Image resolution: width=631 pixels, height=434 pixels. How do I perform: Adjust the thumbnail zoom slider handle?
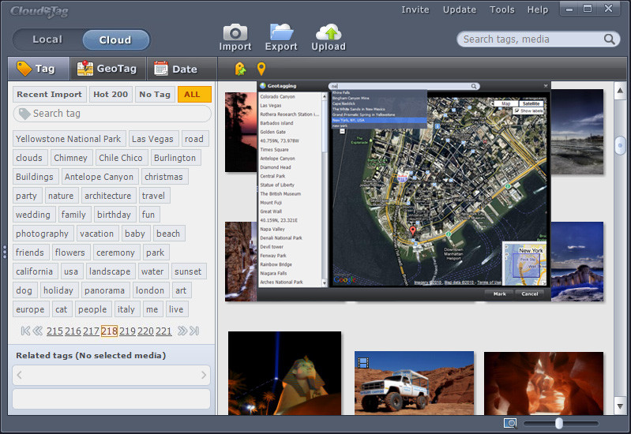[x=559, y=423]
